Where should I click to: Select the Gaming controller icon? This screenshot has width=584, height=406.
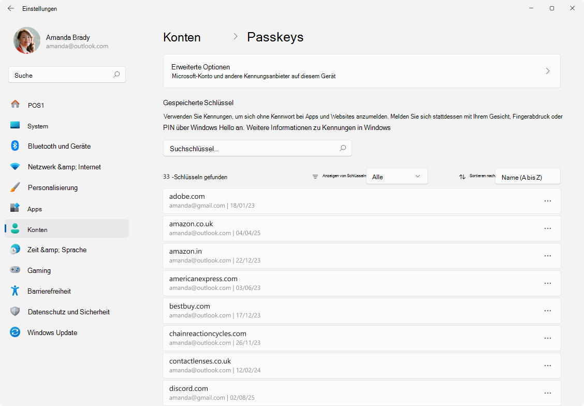coord(15,270)
